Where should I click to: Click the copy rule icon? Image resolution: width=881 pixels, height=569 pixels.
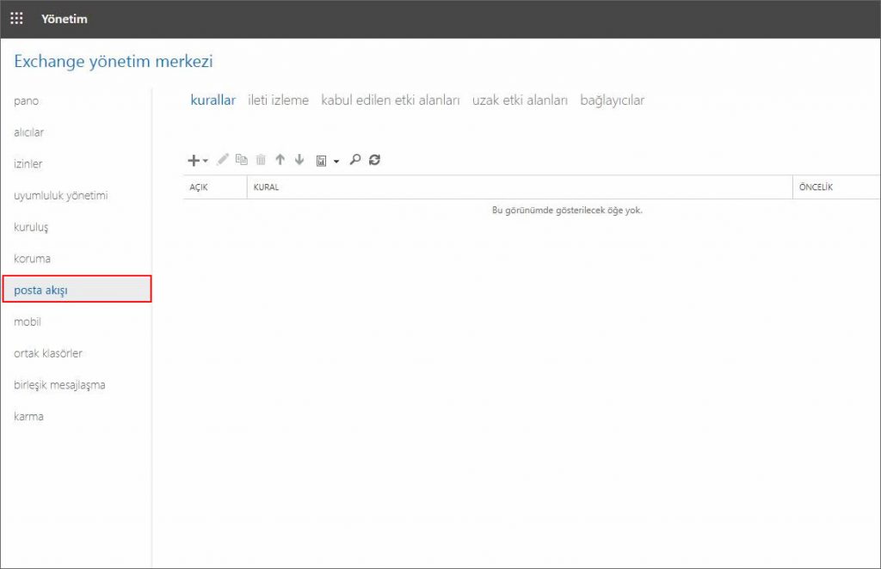[242, 159]
